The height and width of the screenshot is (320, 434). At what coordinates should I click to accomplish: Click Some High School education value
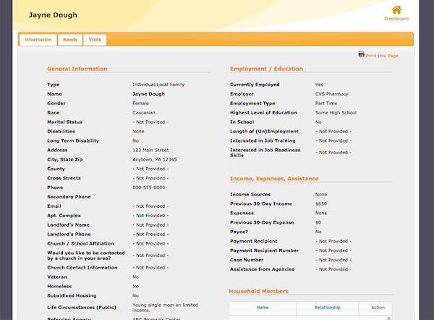[x=336, y=113]
